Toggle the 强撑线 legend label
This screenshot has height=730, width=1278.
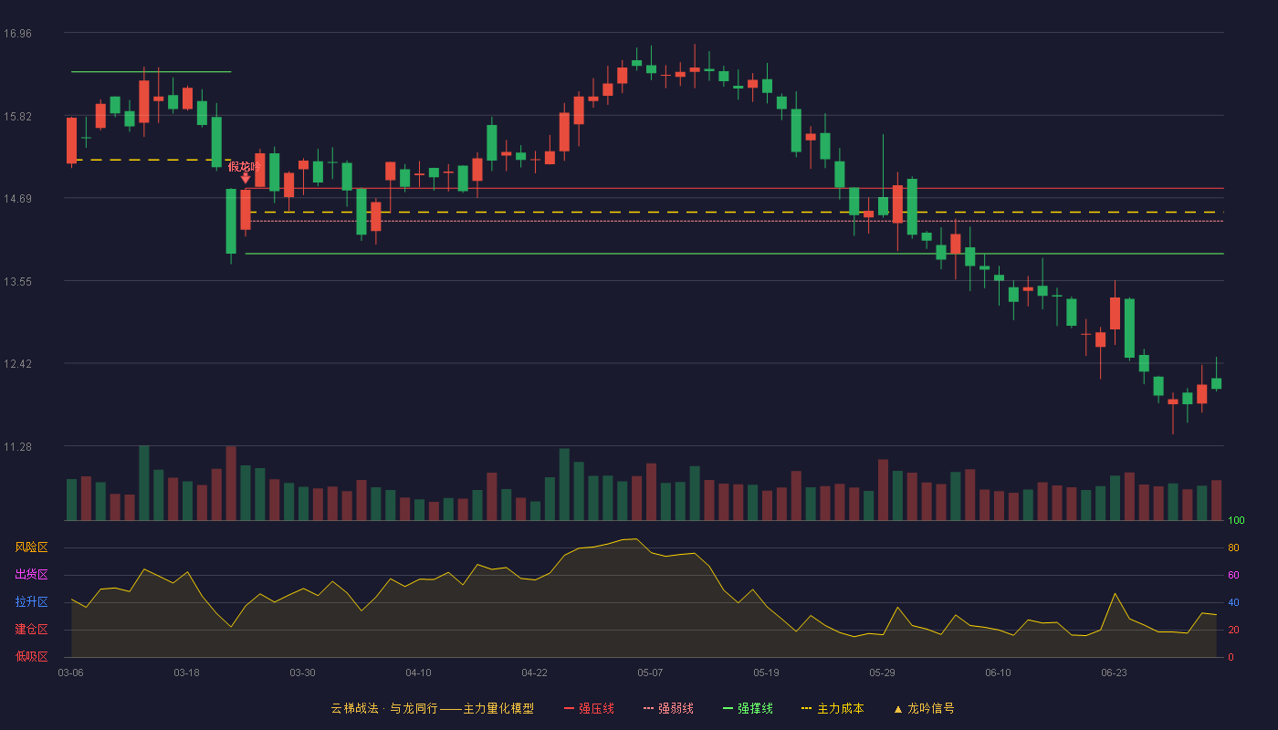coord(755,708)
